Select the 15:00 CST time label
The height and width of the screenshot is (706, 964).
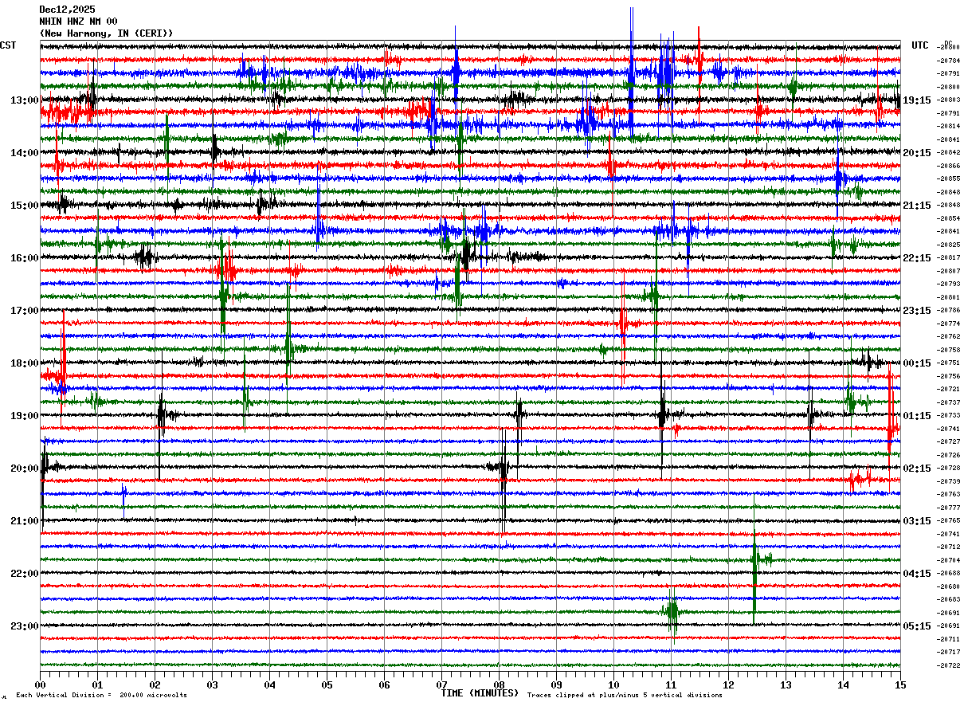[x=25, y=206]
